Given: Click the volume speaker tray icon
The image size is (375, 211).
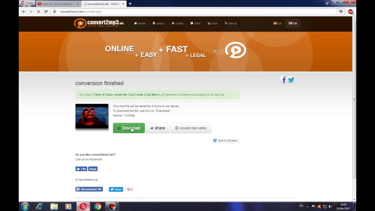Looking at the screenshot, I should (330, 206).
